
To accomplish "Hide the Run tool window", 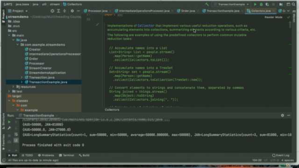I will coord(289,115).
